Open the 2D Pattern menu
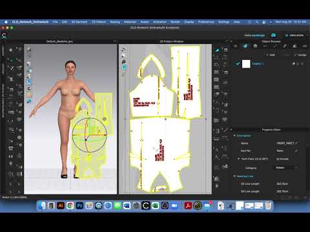Viewport: 310px width, 232px height. click(x=99, y=22)
